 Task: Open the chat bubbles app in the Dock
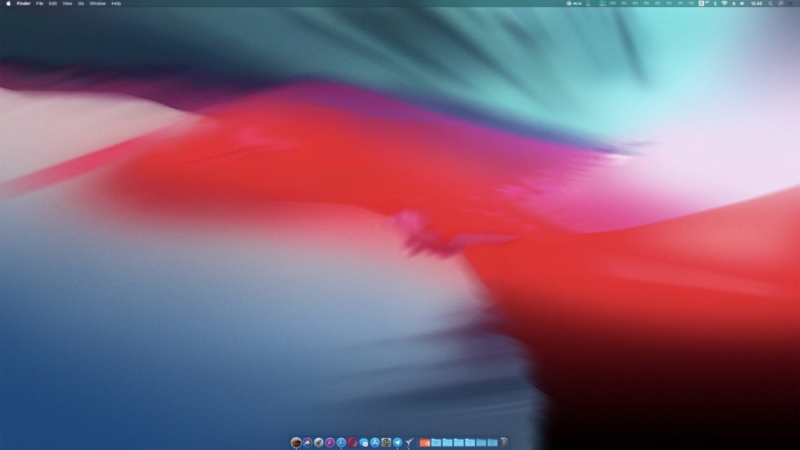[x=364, y=442]
